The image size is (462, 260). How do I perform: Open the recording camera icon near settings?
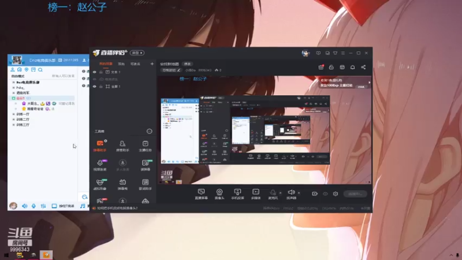(x=315, y=194)
